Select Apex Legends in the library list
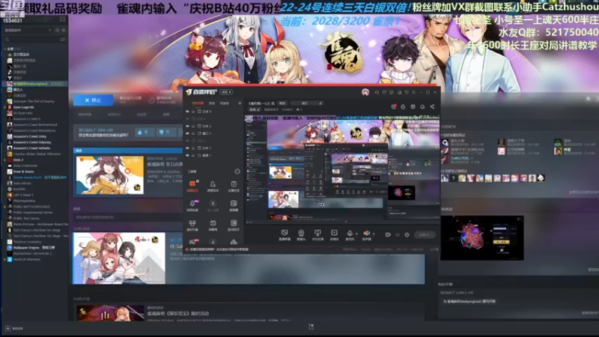 (x=24, y=107)
